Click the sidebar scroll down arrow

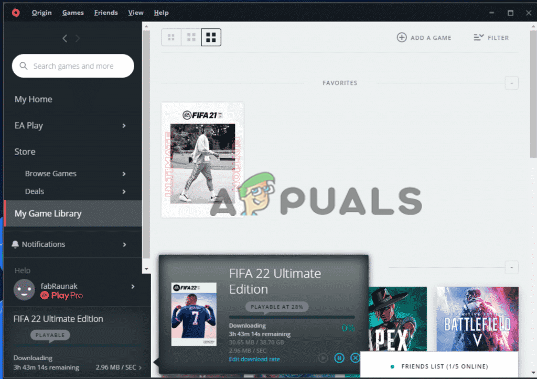pos(146,269)
